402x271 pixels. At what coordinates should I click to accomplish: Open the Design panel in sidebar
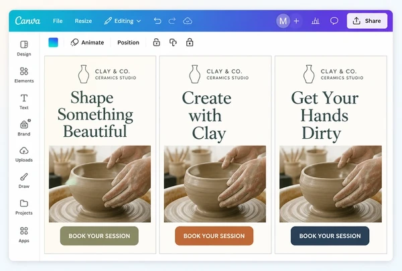click(24, 48)
